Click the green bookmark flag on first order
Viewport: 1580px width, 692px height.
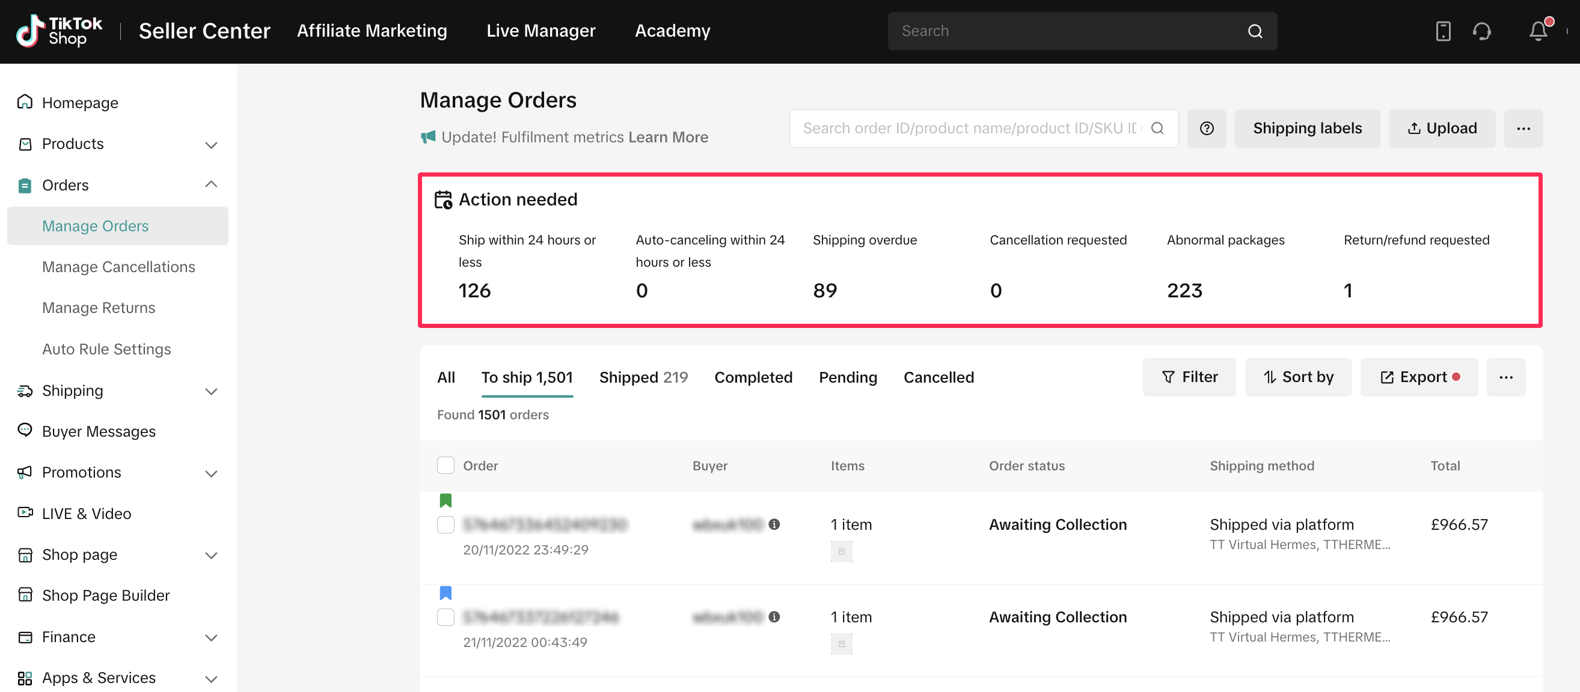(446, 500)
